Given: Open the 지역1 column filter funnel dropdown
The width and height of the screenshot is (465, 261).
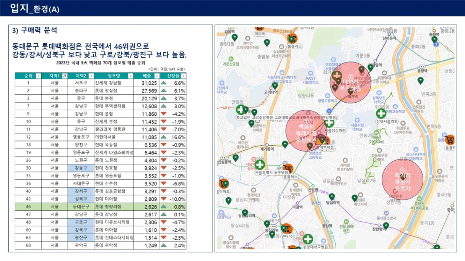Looking at the screenshot, I should [65, 76].
